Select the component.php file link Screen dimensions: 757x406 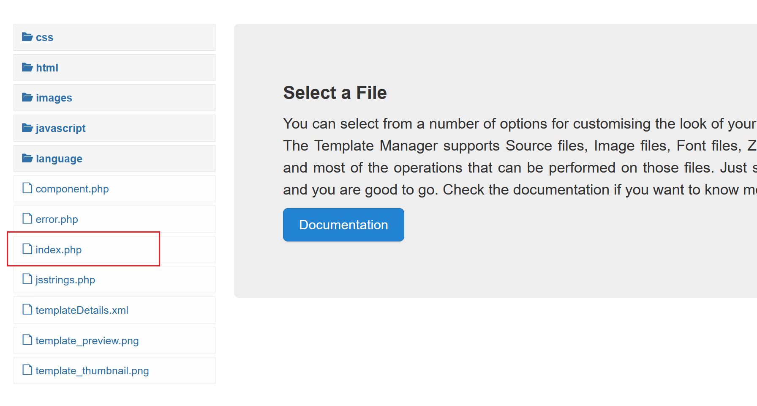click(72, 189)
